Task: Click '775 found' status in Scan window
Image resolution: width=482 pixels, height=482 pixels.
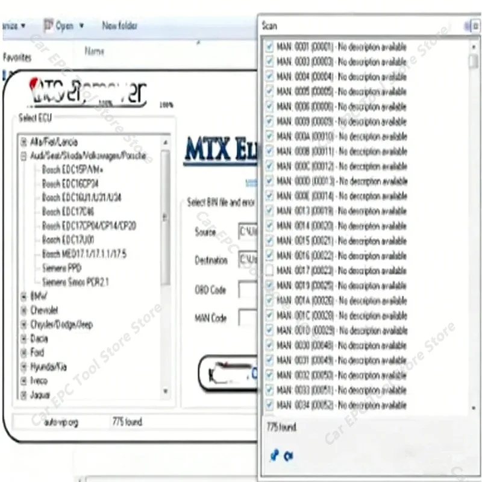Action: (281, 427)
